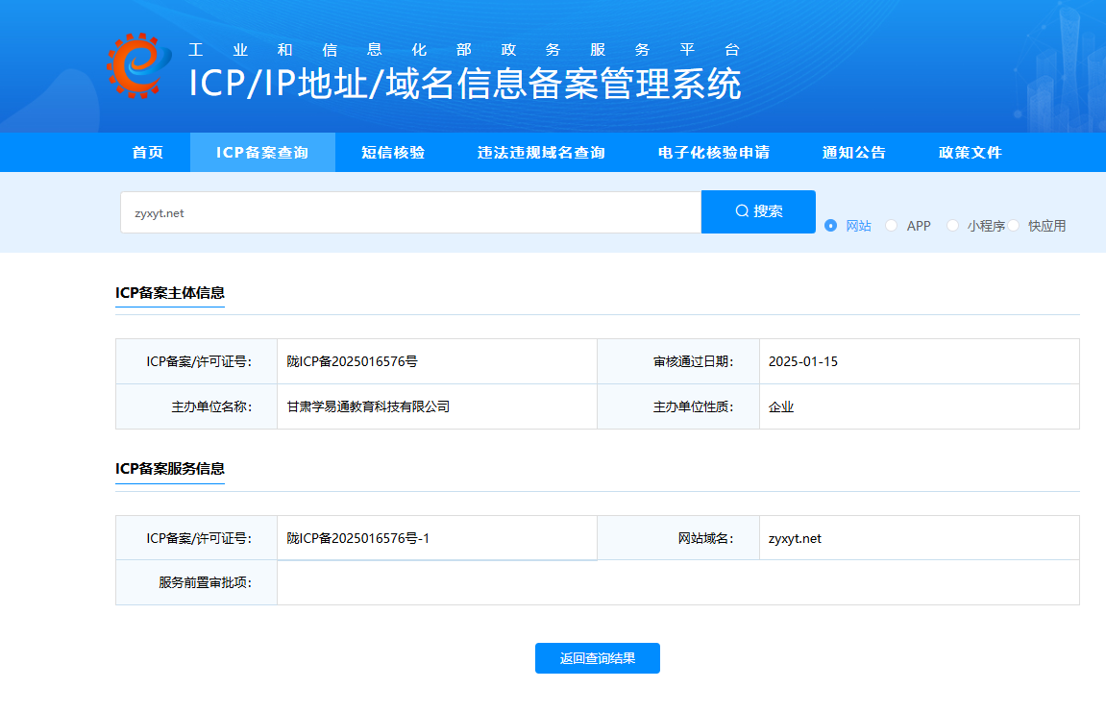Click the 服务前置审批项 label
The image size is (1106, 713).
206,582
